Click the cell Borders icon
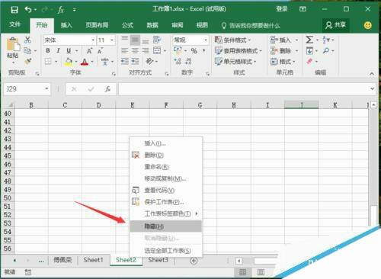This screenshot has height=279, width=381. click(48, 61)
